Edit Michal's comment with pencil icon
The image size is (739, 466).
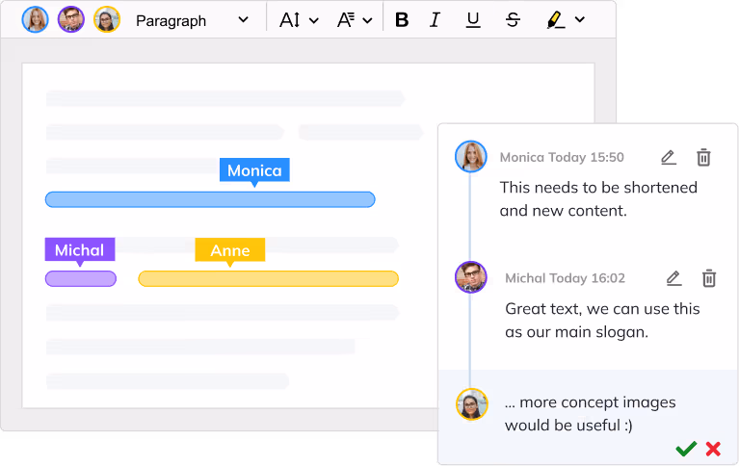pyautogui.click(x=673, y=278)
